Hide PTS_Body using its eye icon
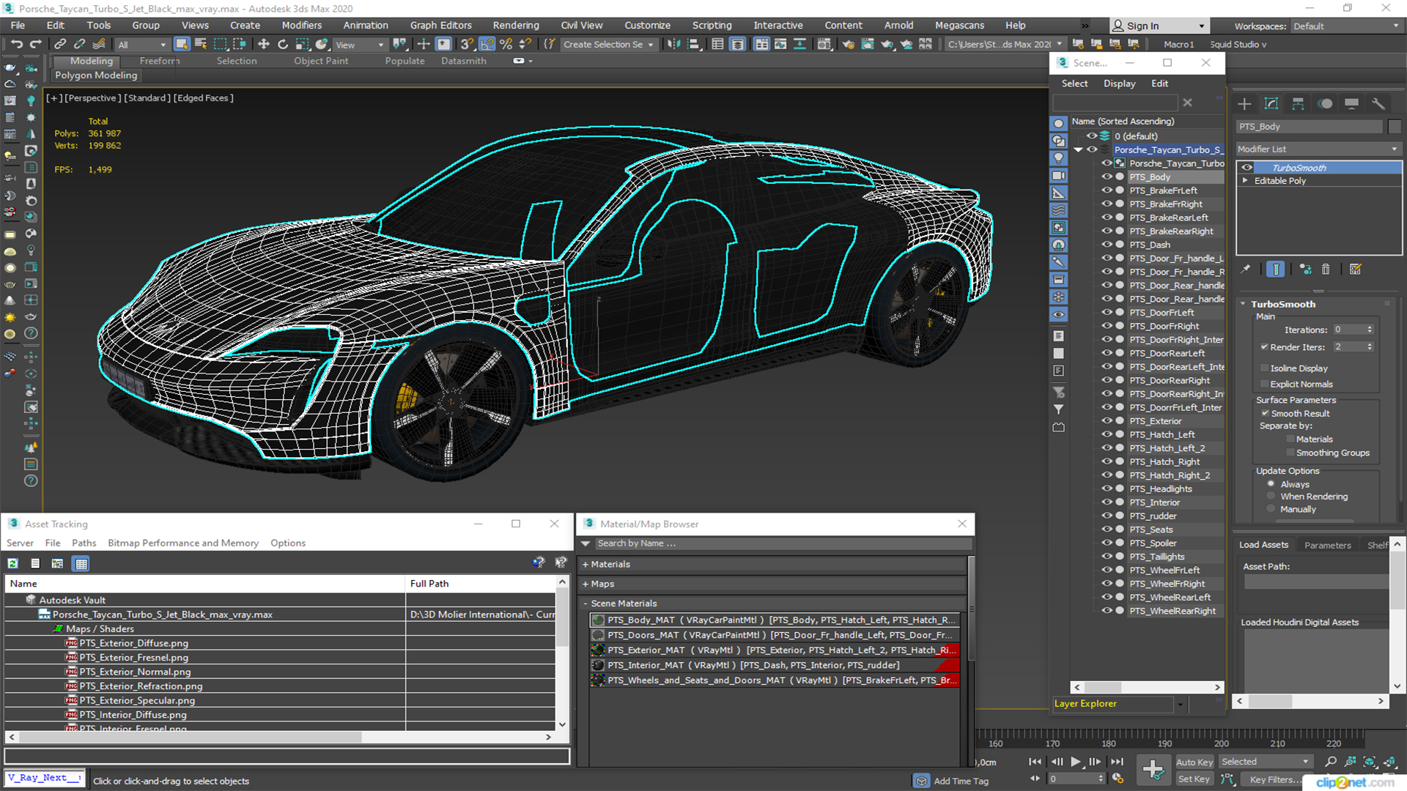This screenshot has width=1407, height=791. (x=1107, y=177)
